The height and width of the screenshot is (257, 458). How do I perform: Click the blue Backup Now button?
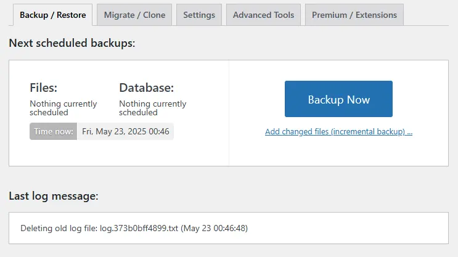[x=338, y=99]
